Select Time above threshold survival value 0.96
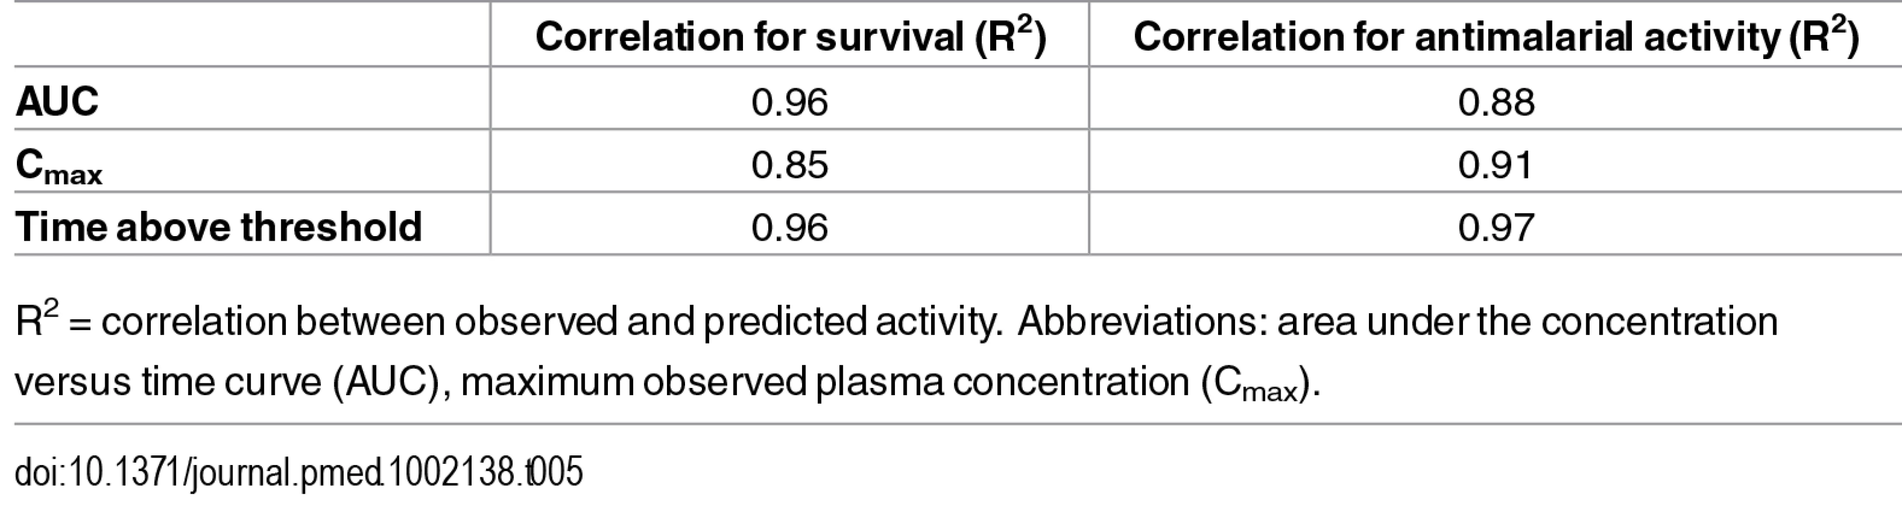 (790, 227)
